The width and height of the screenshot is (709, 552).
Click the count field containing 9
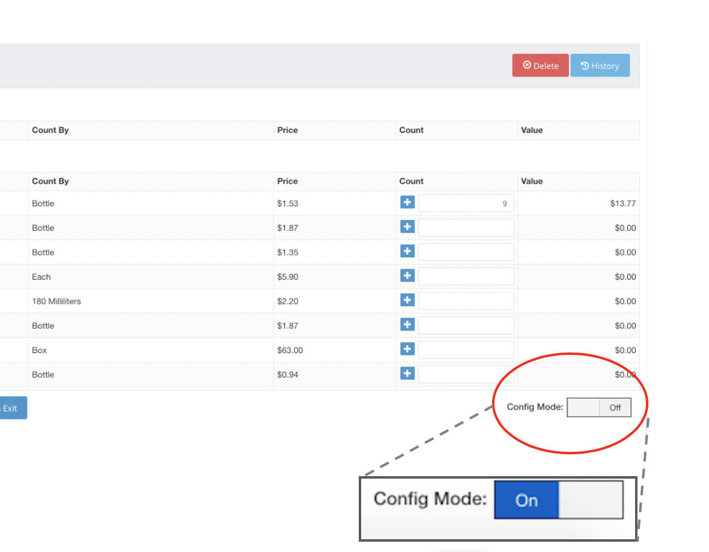(x=466, y=203)
